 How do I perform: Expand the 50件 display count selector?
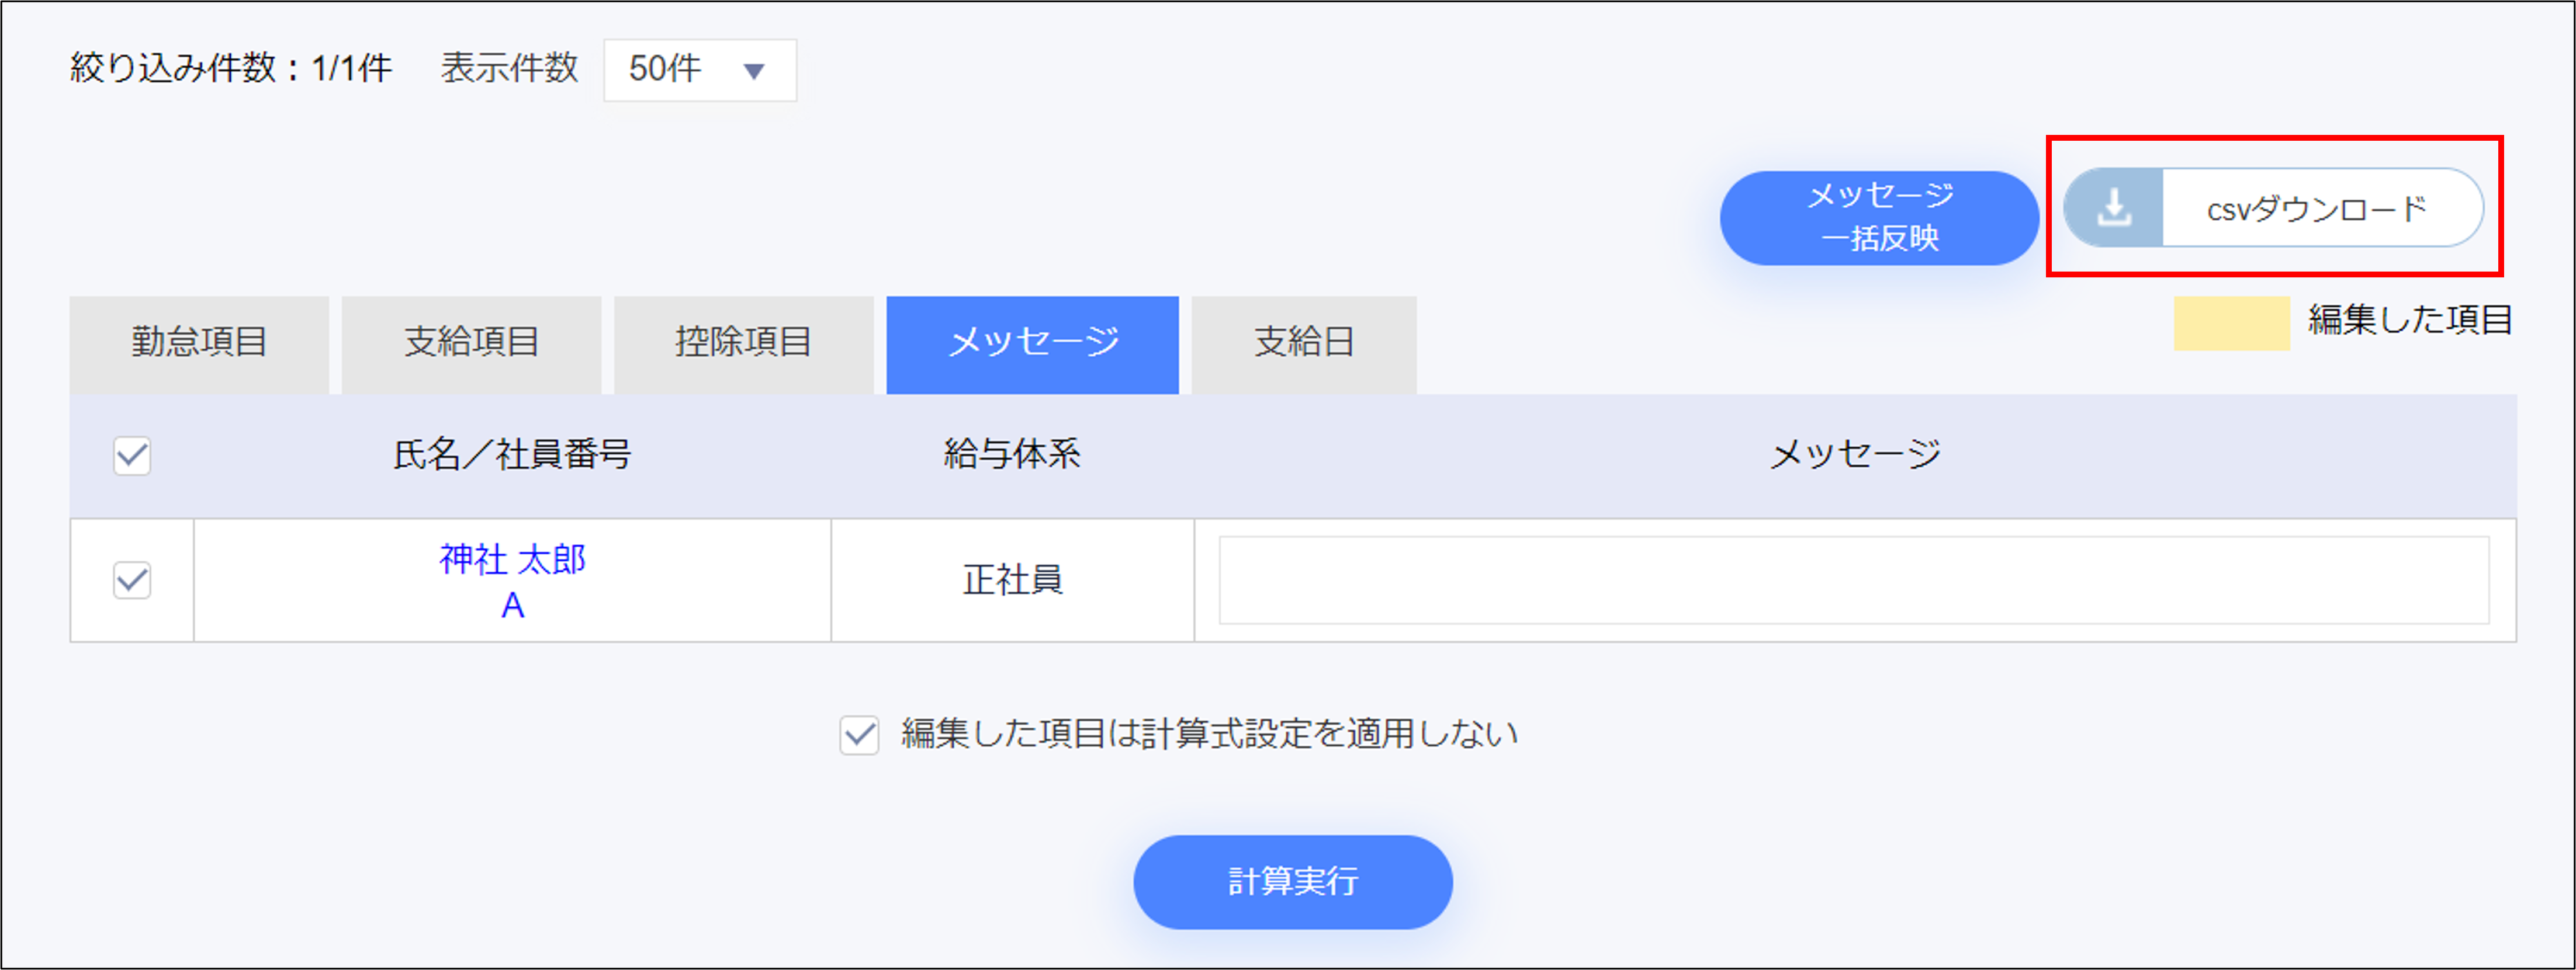(700, 70)
